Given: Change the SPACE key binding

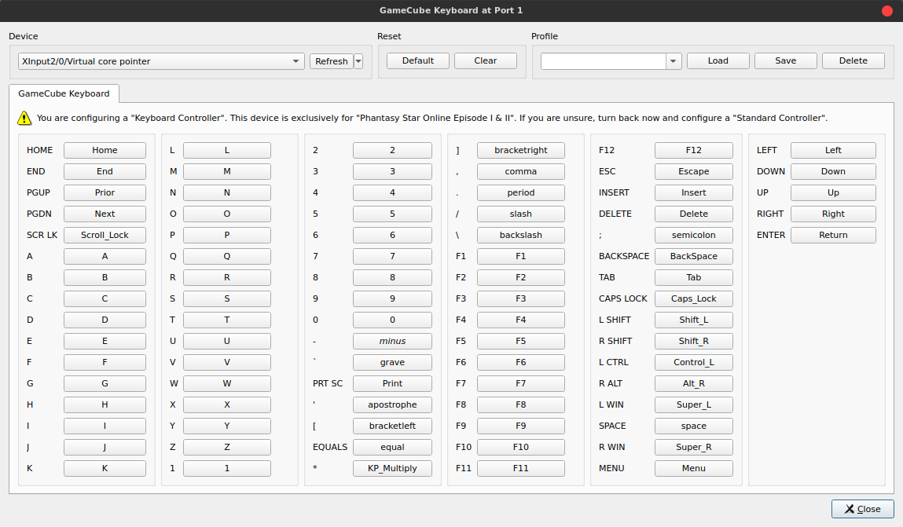Looking at the screenshot, I should coord(693,426).
